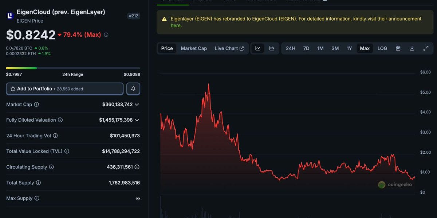This screenshot has width=437, height=218.
Task: Expand the Fully Diluted Valuation chevron
Action: [x=137, y=120]
